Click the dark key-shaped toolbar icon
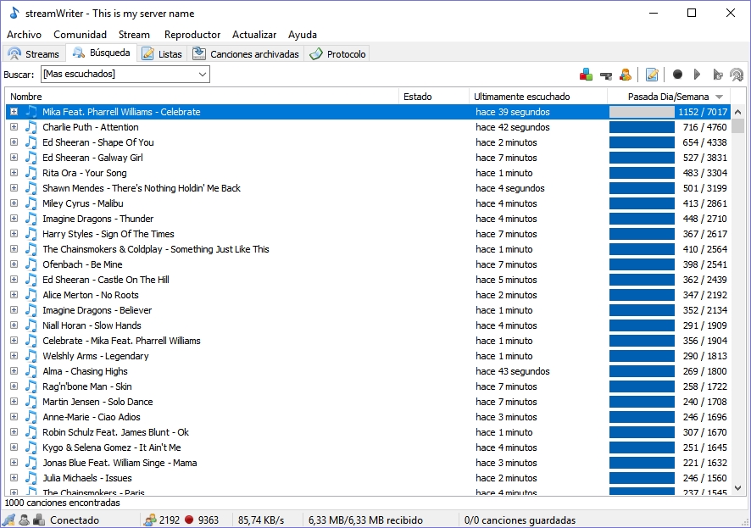 [606, 75]
